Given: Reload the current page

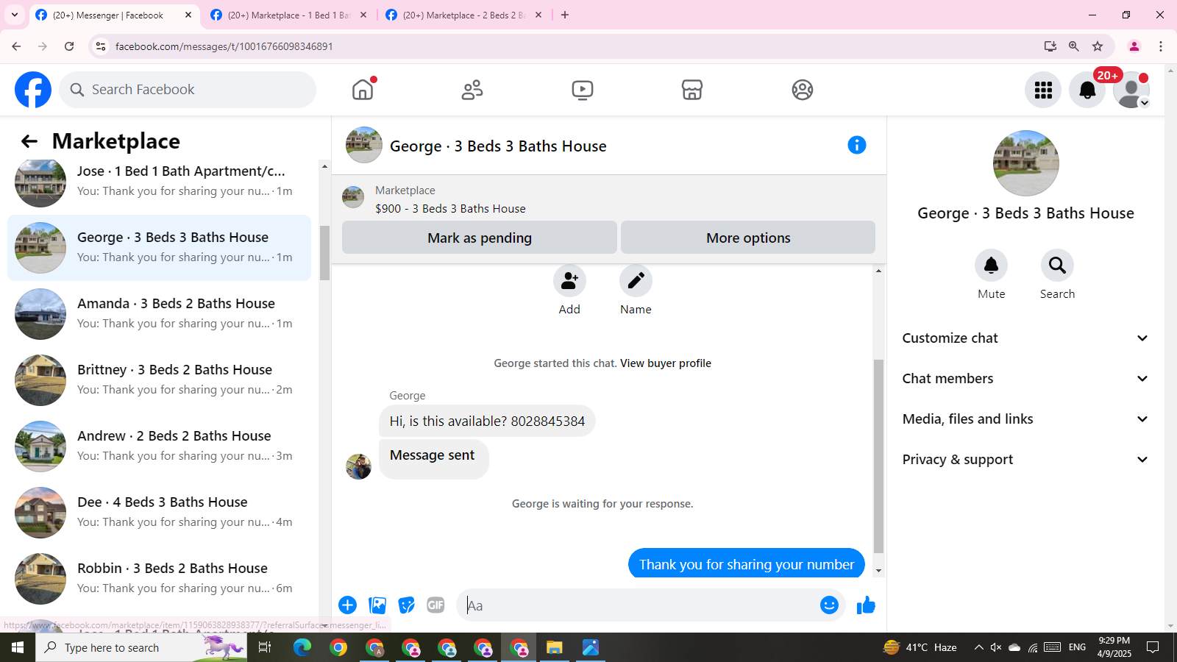Looking at the screenshot, I should click(69, 46).
